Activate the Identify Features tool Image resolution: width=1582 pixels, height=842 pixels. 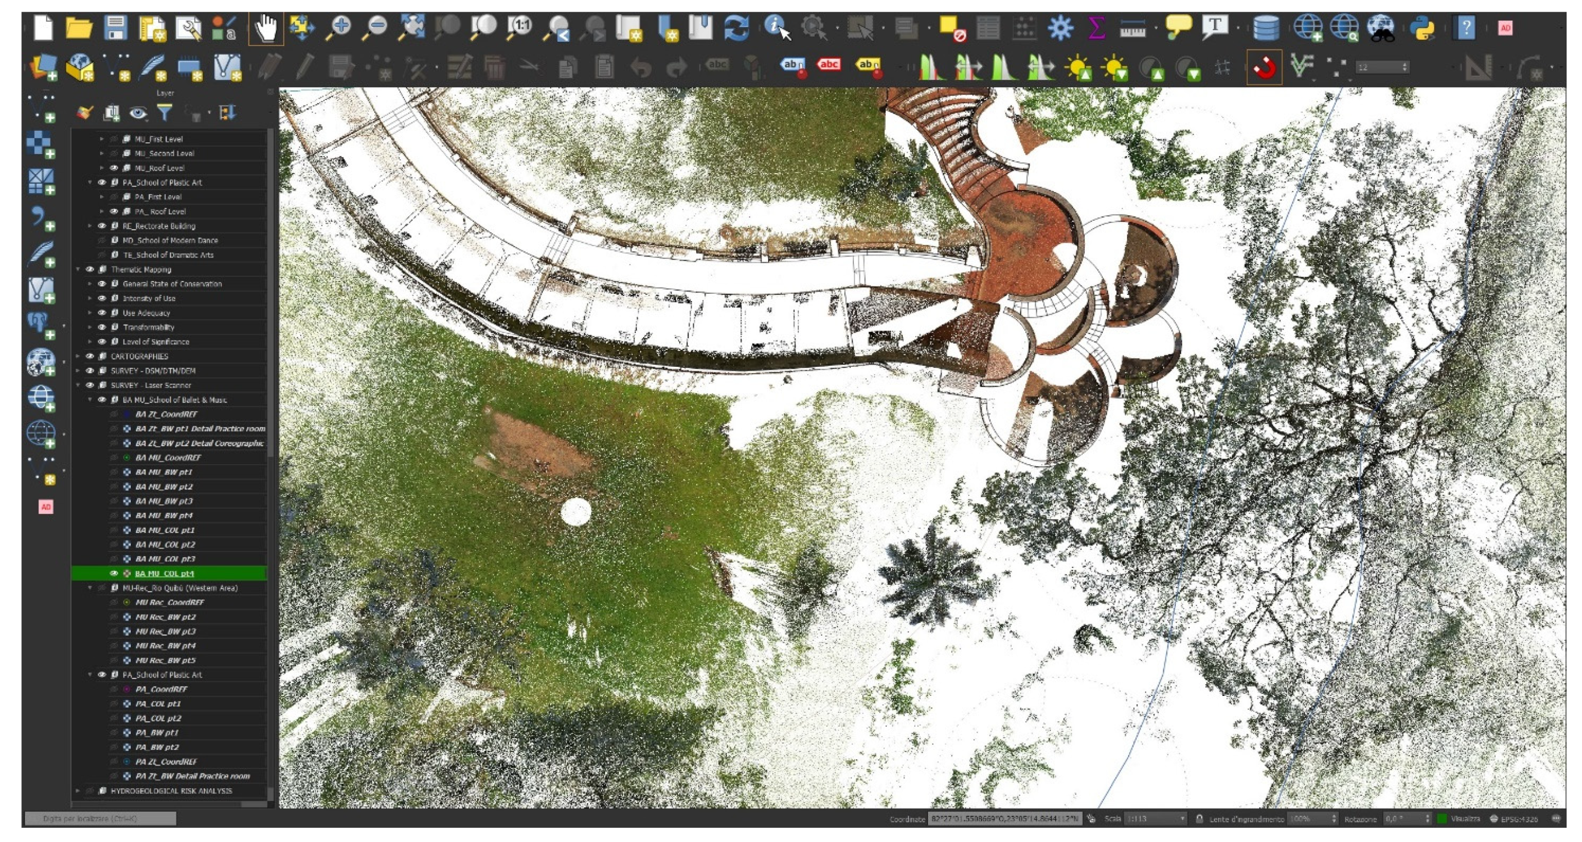777,28
